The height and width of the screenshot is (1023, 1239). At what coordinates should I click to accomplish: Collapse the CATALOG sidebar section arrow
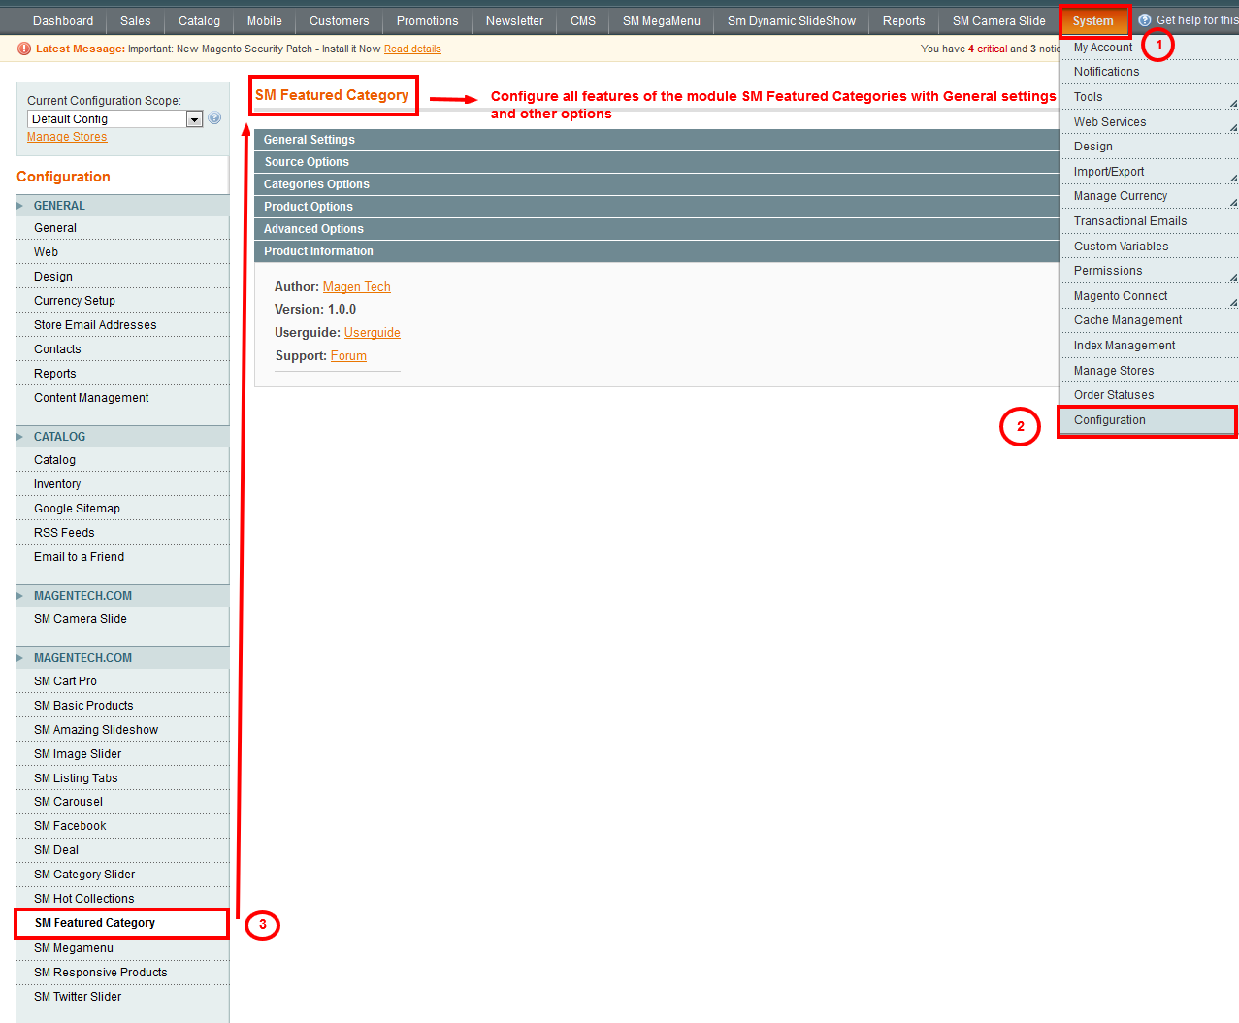[x=20, y=437]
